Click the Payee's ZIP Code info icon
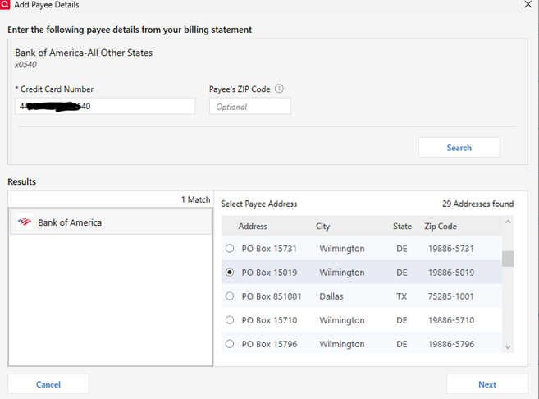This screenshot has width=539, height=399. pos(279,89)
